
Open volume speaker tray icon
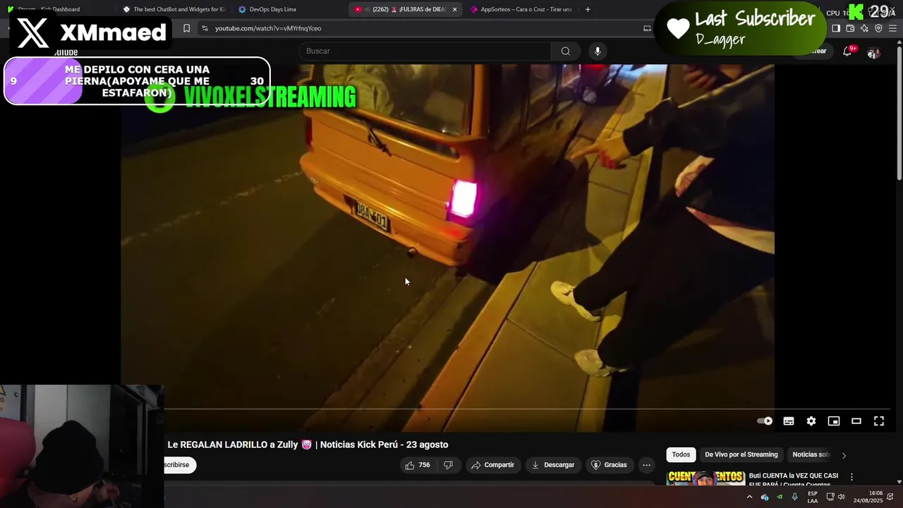coord(841,497)
